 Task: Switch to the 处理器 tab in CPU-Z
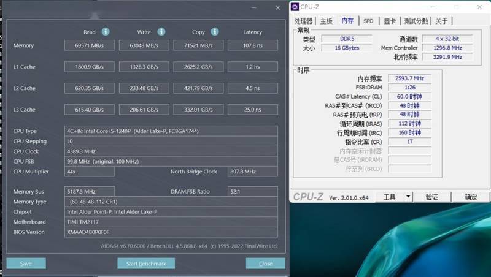click(x=303, y=21)
